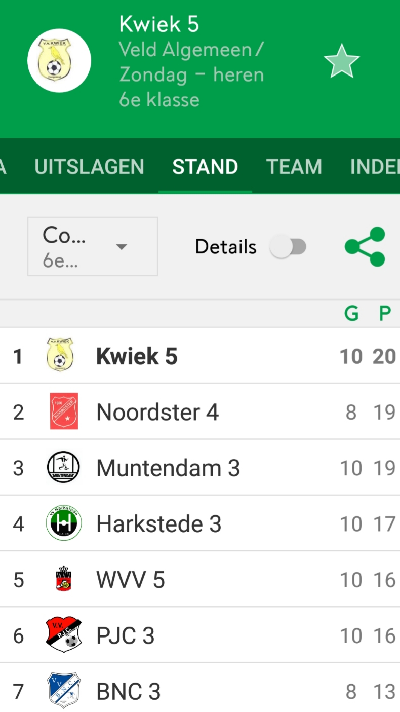Tap the BNC 3 club crest

(63, 690)
